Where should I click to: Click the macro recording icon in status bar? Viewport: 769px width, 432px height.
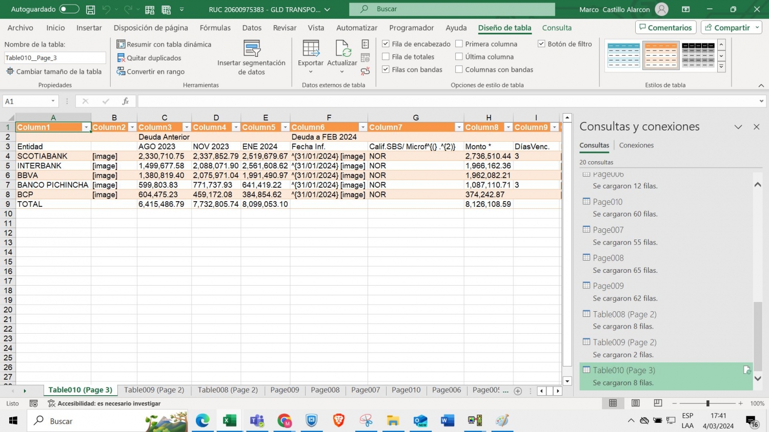click(34, 403)
